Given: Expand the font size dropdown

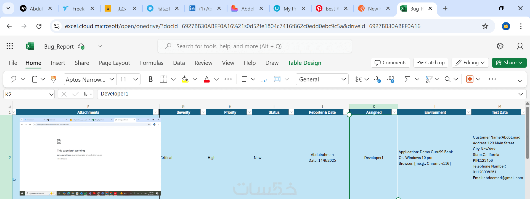Looking at the screenshot, I should (136, 79).
